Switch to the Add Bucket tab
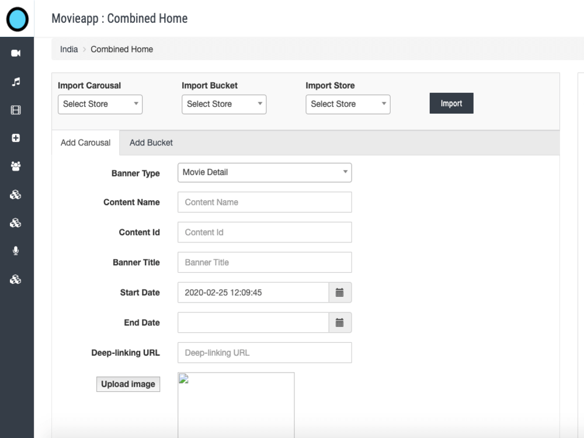 pos(151,142)
